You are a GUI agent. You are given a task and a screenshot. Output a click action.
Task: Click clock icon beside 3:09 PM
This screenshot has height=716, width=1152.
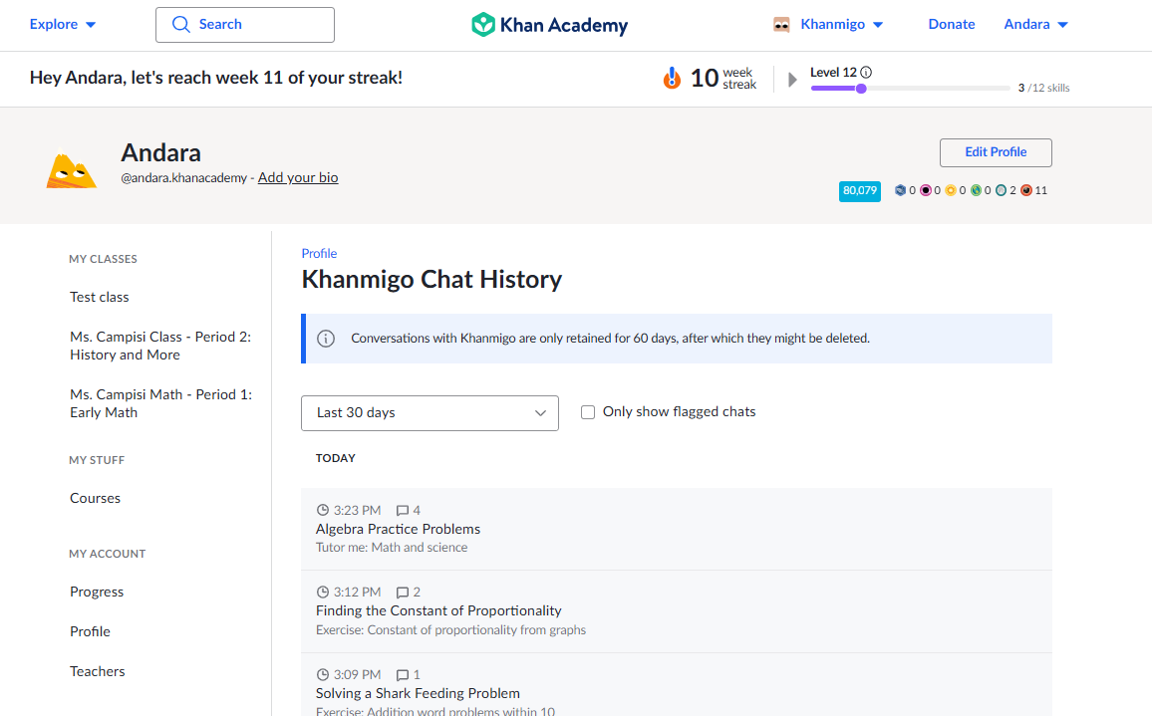pyautogui.click(x=323, y=674)
